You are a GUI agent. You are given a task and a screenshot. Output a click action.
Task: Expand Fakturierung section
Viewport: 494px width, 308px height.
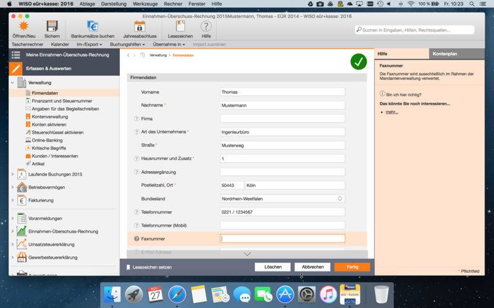pos(12,200)
